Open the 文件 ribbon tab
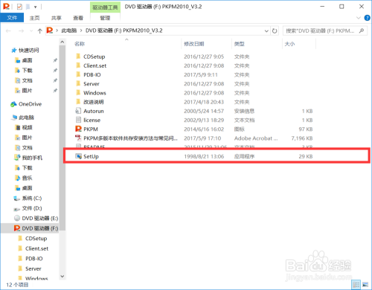 [12, 18]
